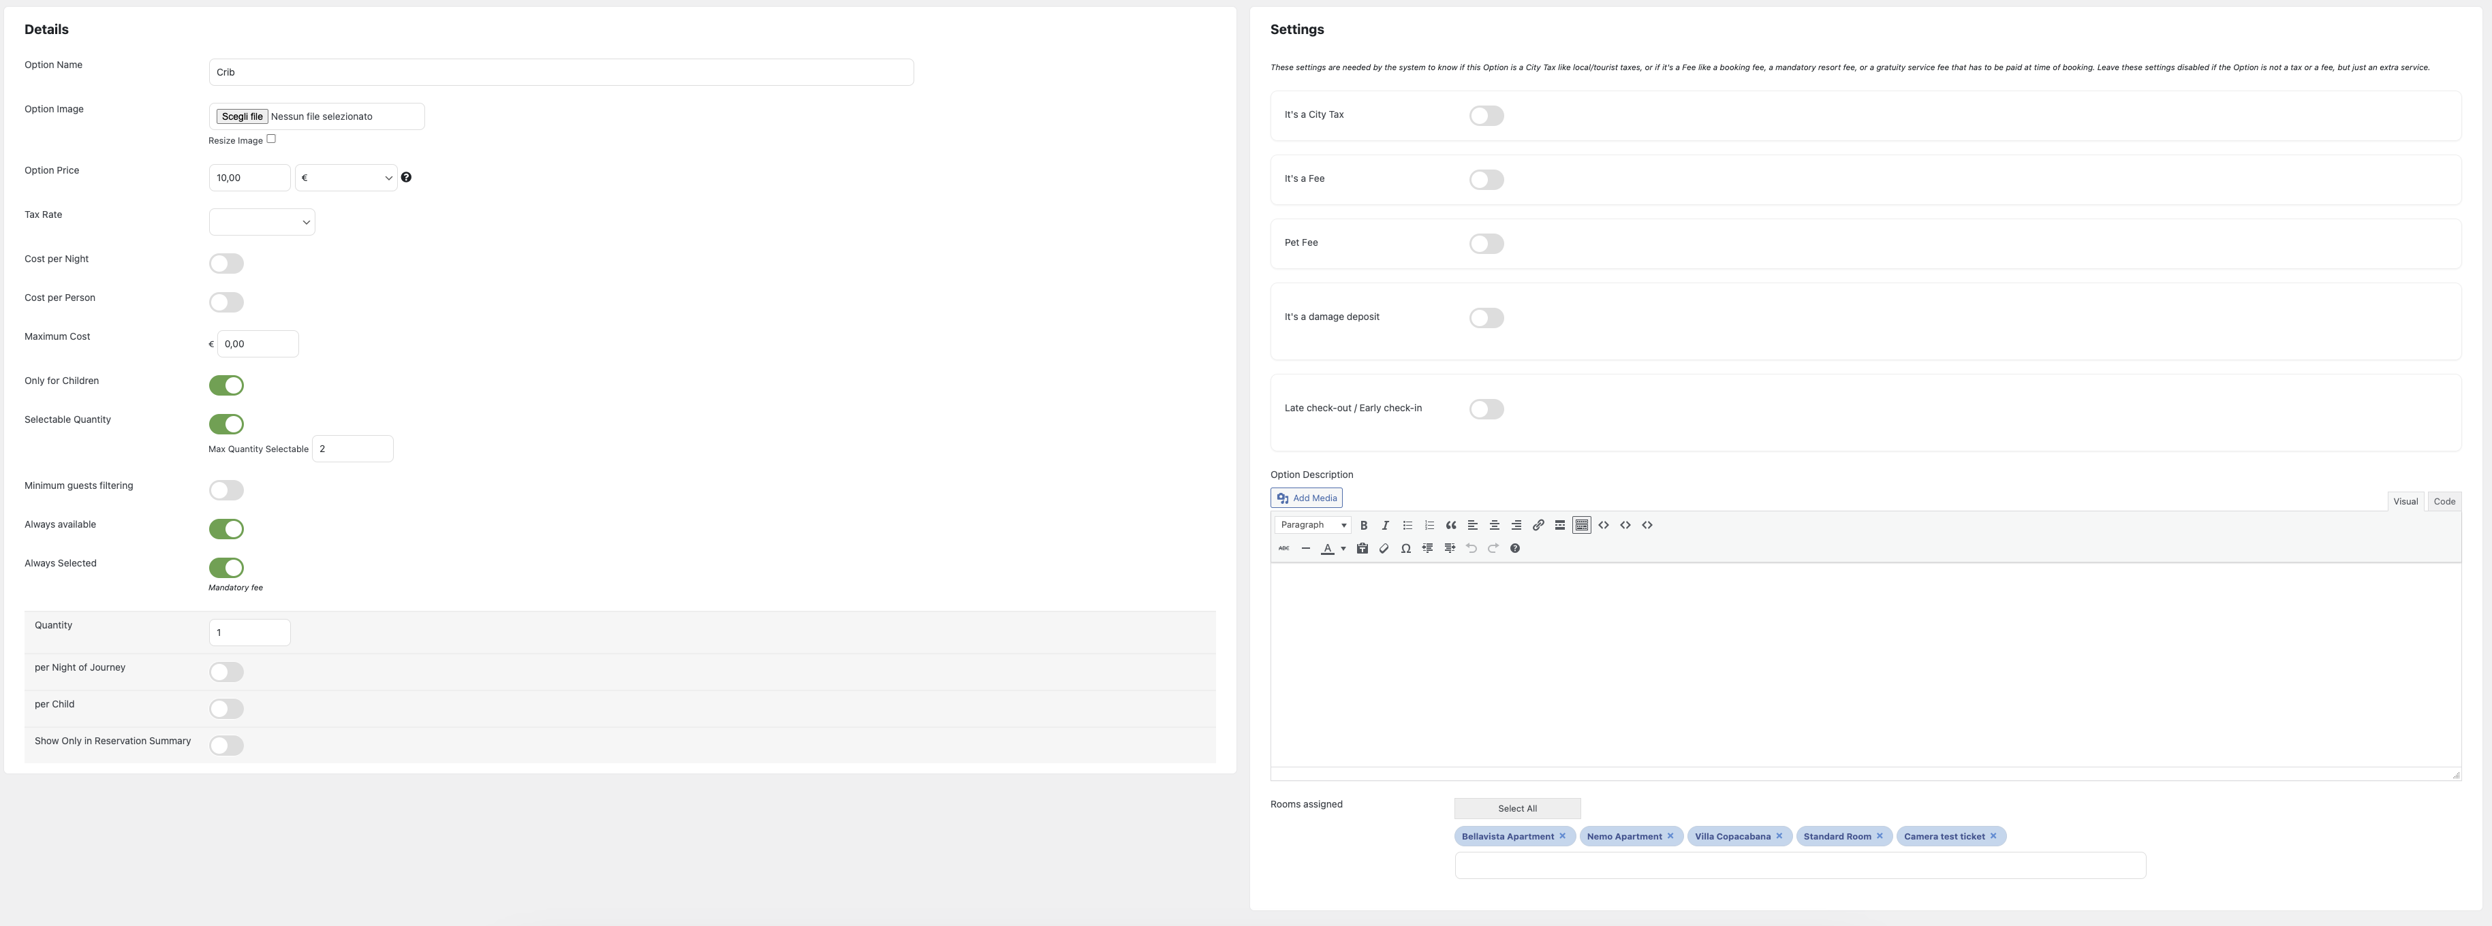This screenshot has width=2492, height=926.
Task: Insert Read More tag
Action: click(x=1559, y=525)
